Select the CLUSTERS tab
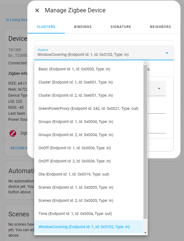184x241 pixels. (x=46, y=27)
